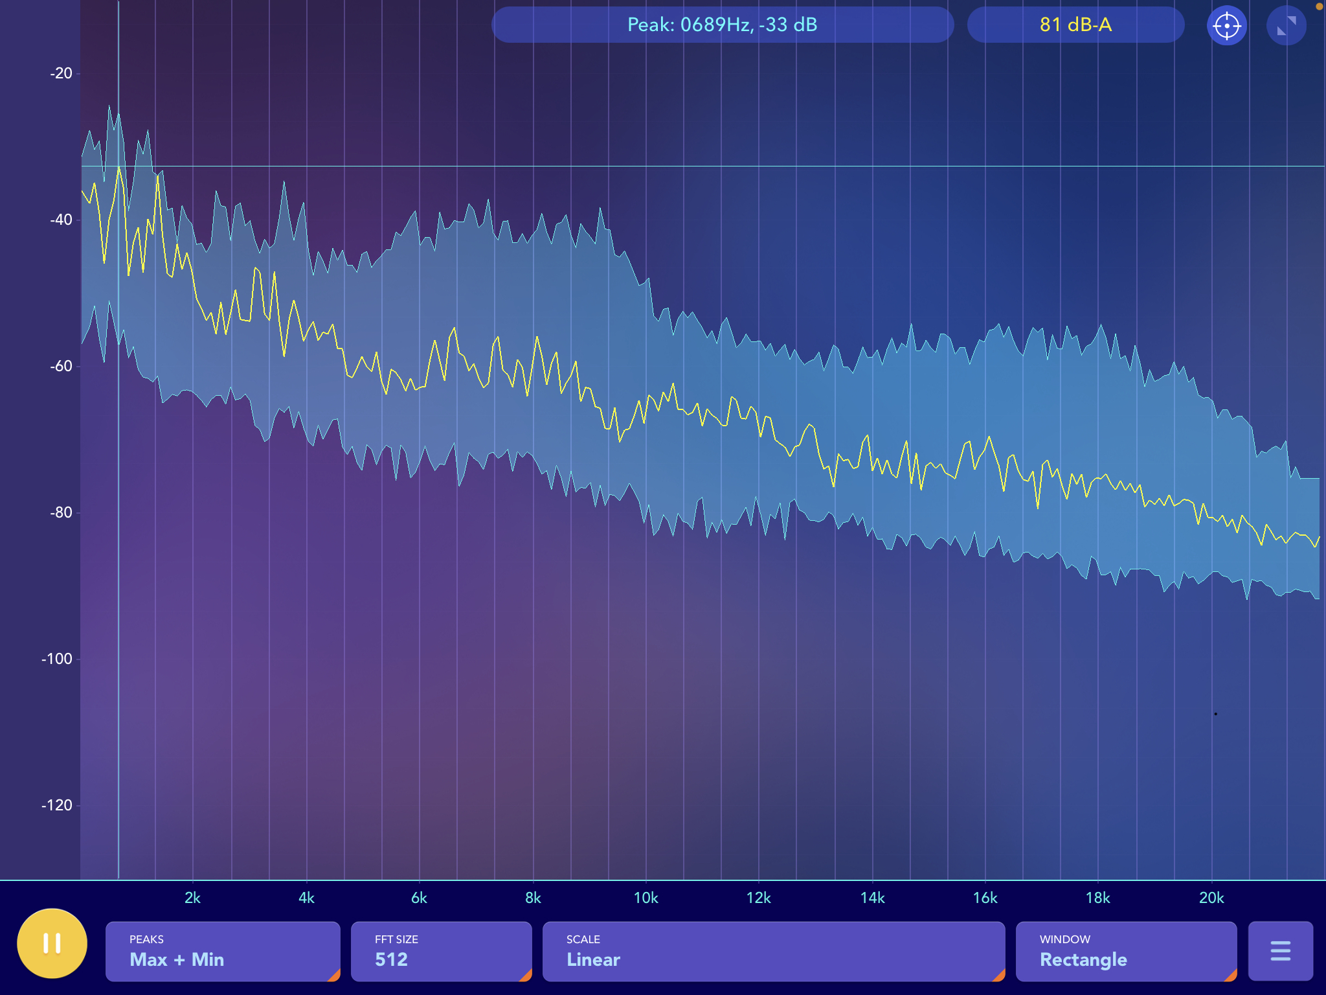Tap the -80 dB axis label
Image resolution: width=1326 pixels, height=995 pixels.
61,512
